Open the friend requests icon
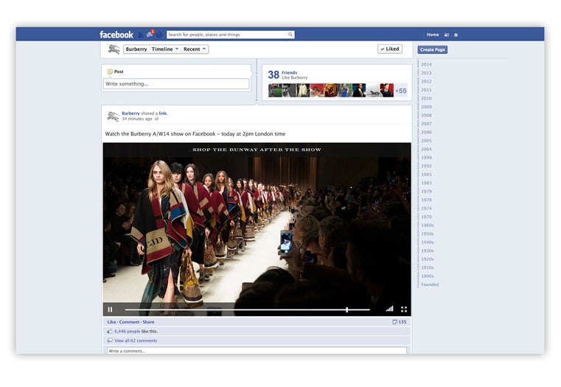The image size is (561, 387). [141, 35]
